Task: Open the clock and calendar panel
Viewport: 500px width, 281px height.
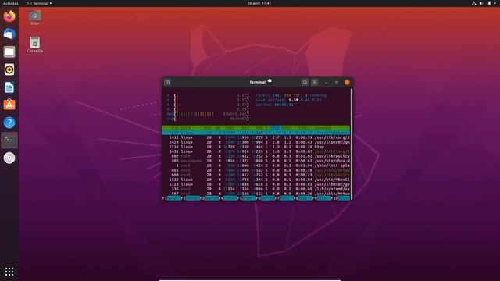Action: coord(259,3)
